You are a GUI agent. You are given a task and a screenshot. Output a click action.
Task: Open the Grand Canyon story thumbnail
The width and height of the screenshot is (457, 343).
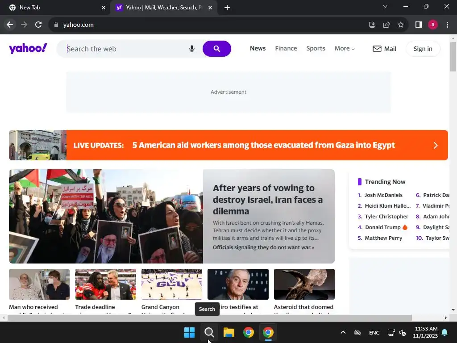click(172, 284)
